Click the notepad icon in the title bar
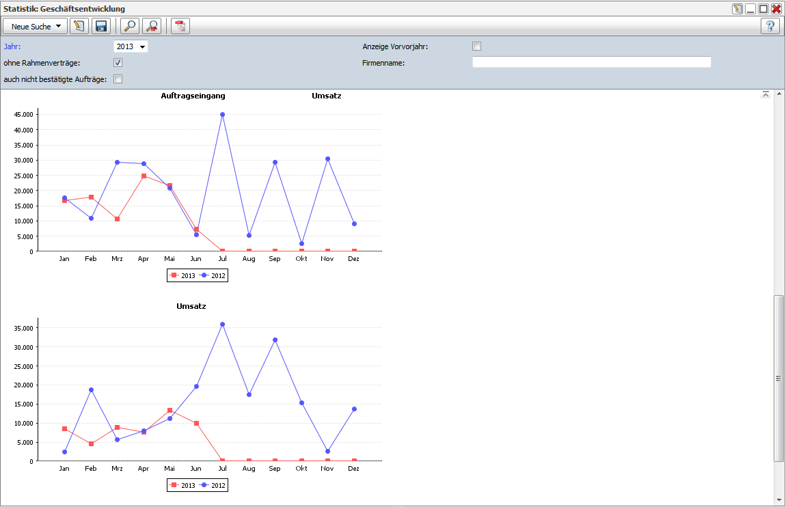Screen dimensions: 786x507 click(x=737, y=9)
